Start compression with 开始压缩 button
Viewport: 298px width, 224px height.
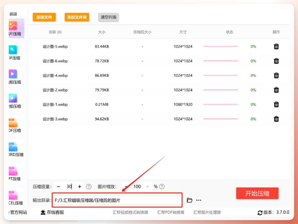257,193
